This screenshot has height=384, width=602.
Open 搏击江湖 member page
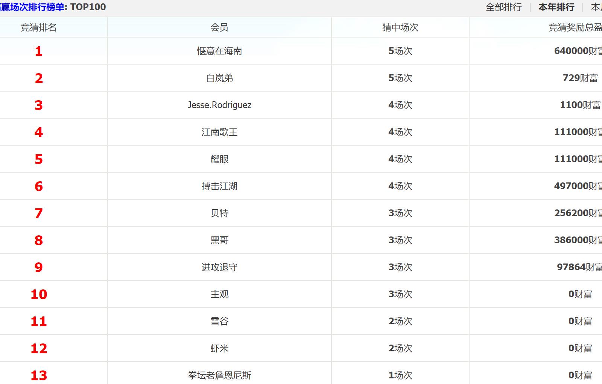coord(219,186)
